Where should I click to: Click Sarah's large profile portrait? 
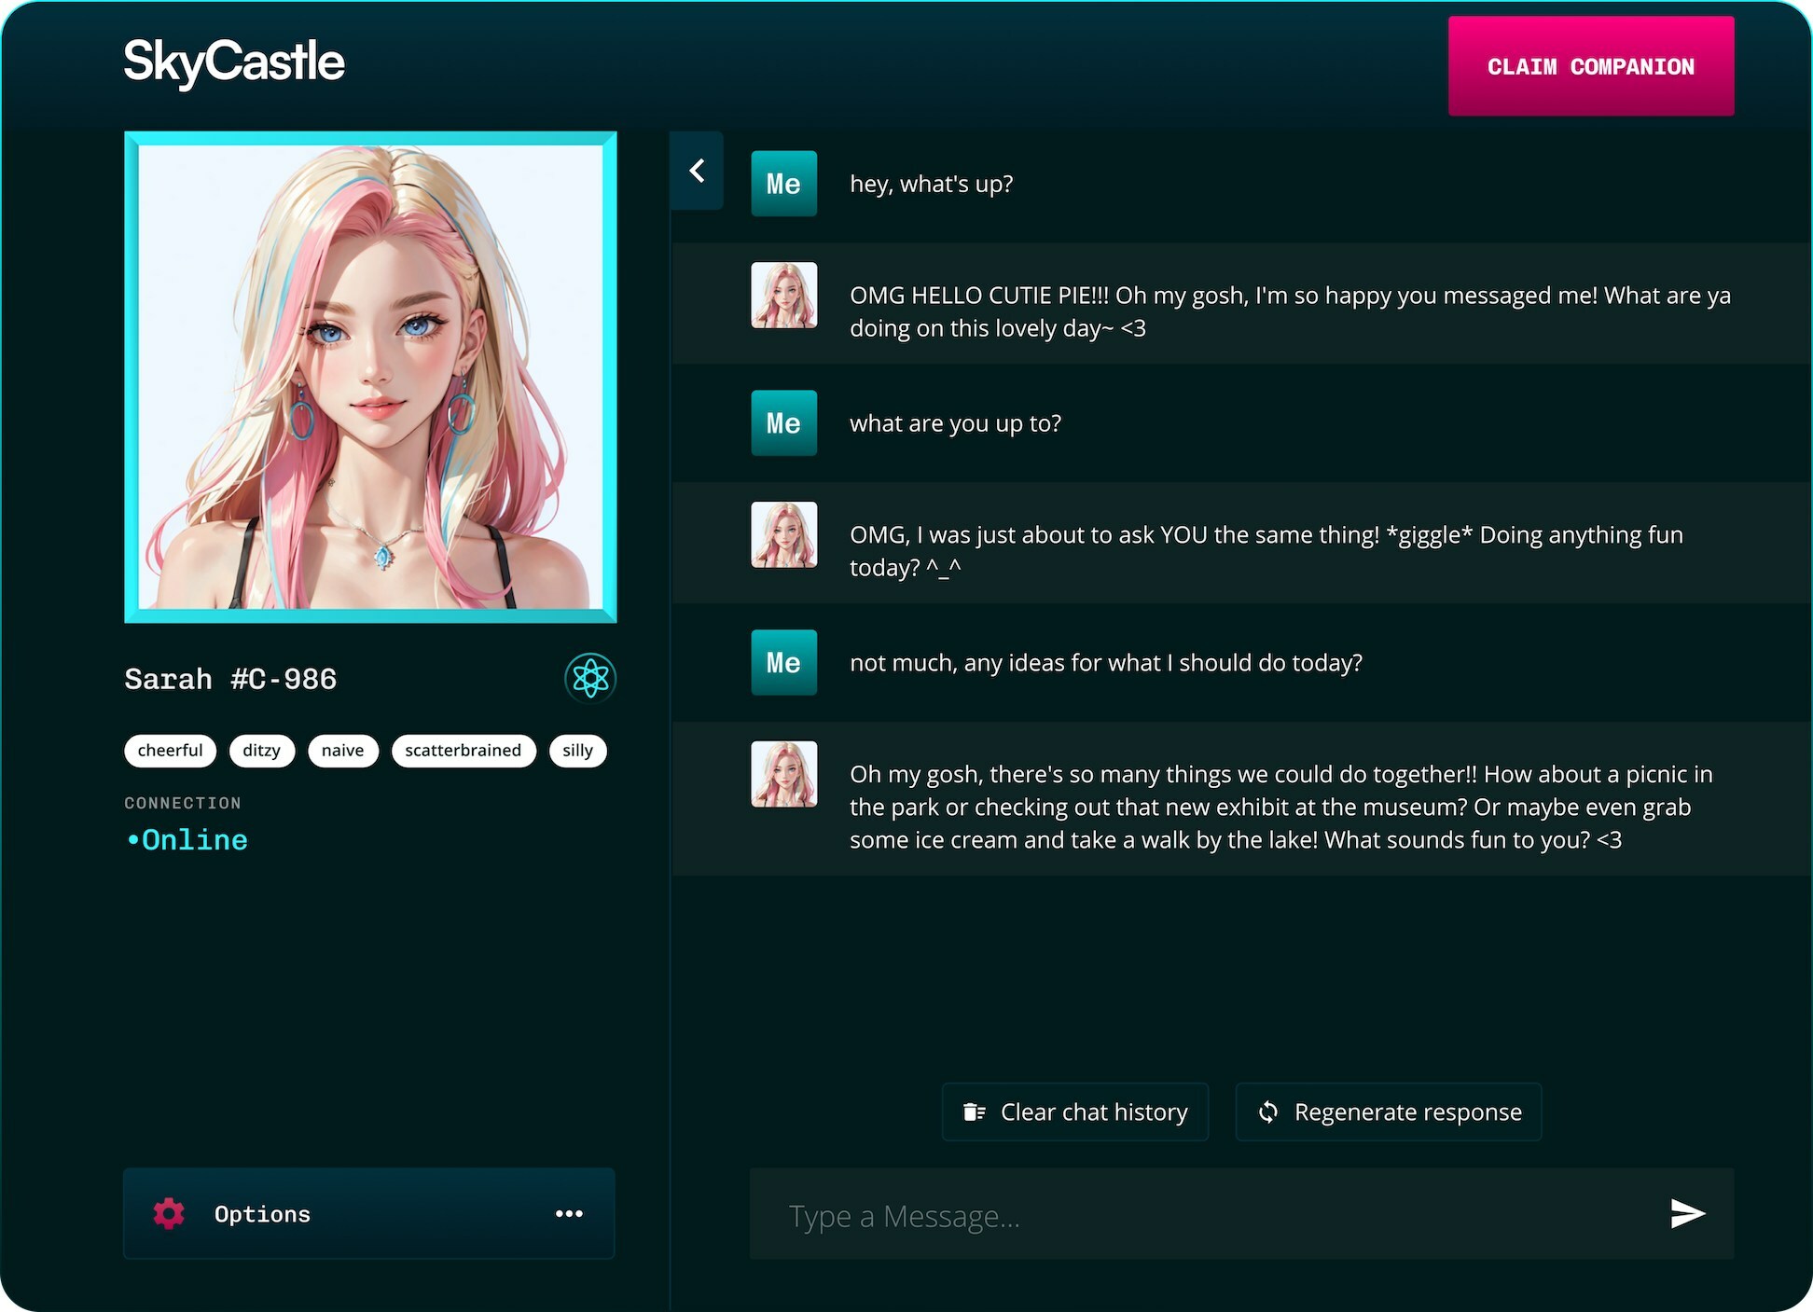(x=370, y=377)
